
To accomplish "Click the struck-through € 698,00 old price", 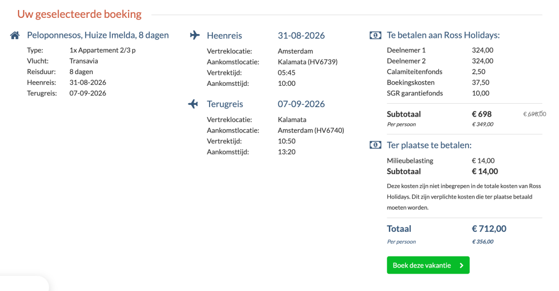I will [x=534, y=114].
